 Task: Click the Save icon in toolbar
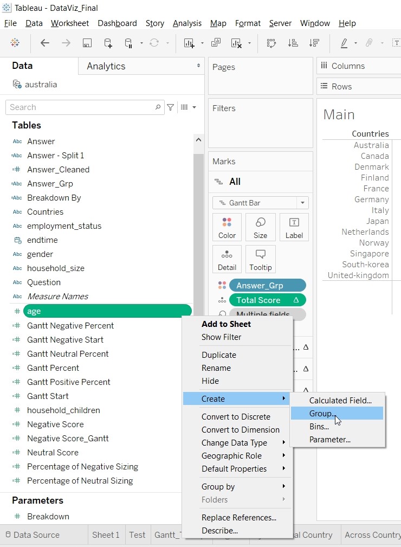coord(87,43)
